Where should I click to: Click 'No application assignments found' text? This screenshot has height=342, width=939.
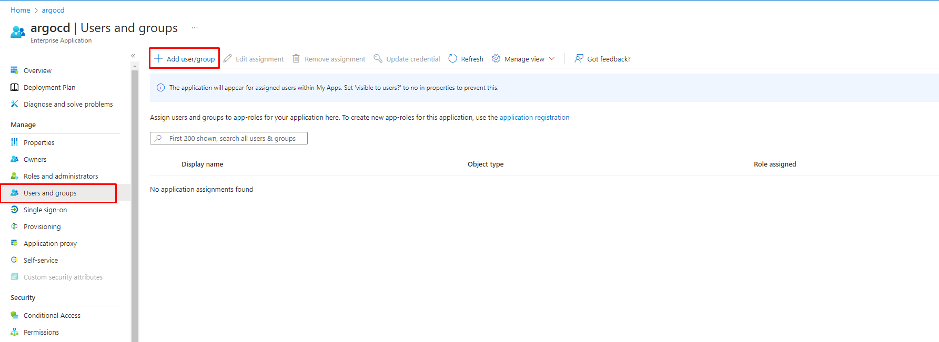(201, 189)
